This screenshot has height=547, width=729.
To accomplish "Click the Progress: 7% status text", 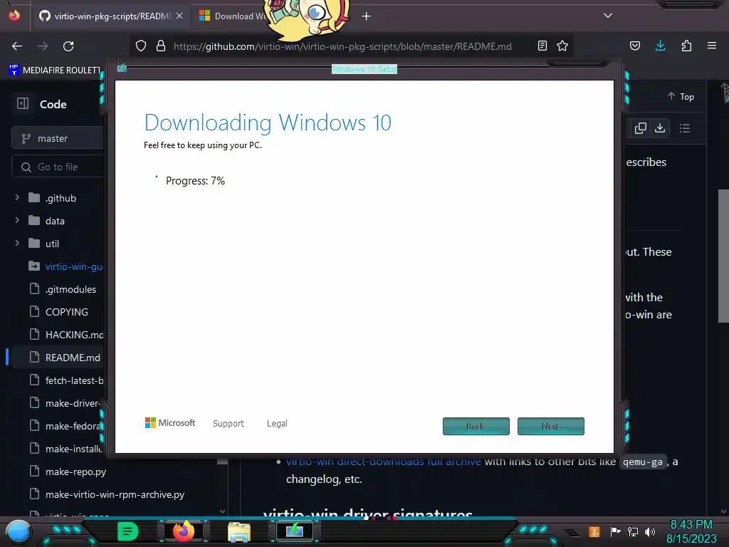I will [x=195, y=180].
